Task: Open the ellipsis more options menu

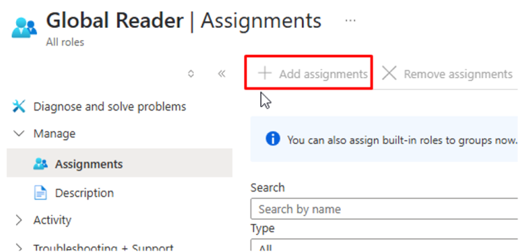Action: tap(350, 21)
